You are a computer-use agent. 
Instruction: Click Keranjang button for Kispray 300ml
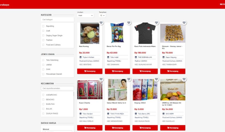pos(145,128)
